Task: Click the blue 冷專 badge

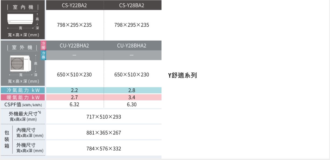Action: (43, 55)
